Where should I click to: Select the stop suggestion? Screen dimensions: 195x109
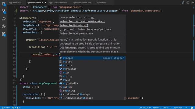(92, 73)
